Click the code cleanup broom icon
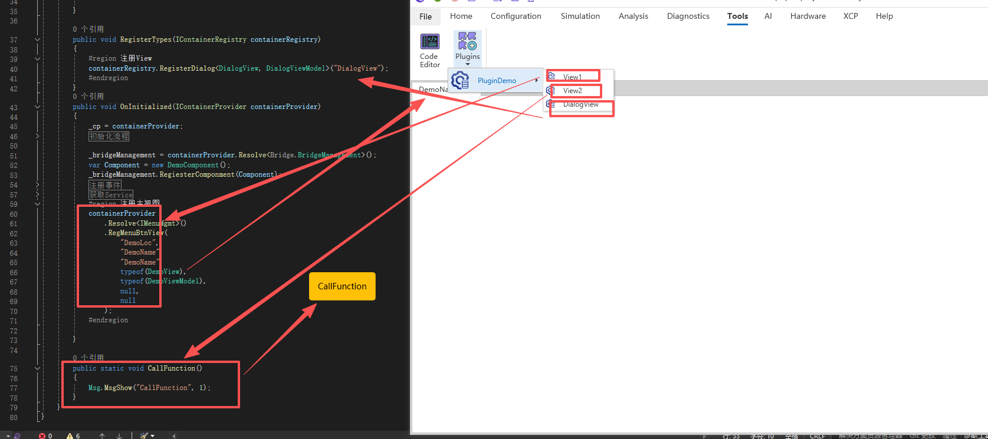Image resolution: width=988 pixels, height=439 pixels. click(x=144, y=436)
